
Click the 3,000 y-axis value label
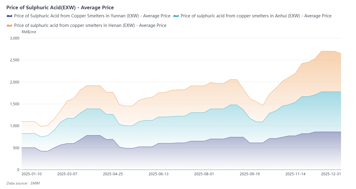[x=14, y=38]
